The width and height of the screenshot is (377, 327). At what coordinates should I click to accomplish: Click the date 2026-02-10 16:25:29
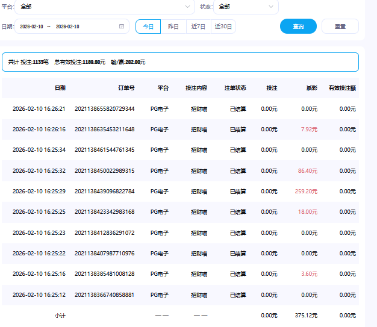point(39,192)
